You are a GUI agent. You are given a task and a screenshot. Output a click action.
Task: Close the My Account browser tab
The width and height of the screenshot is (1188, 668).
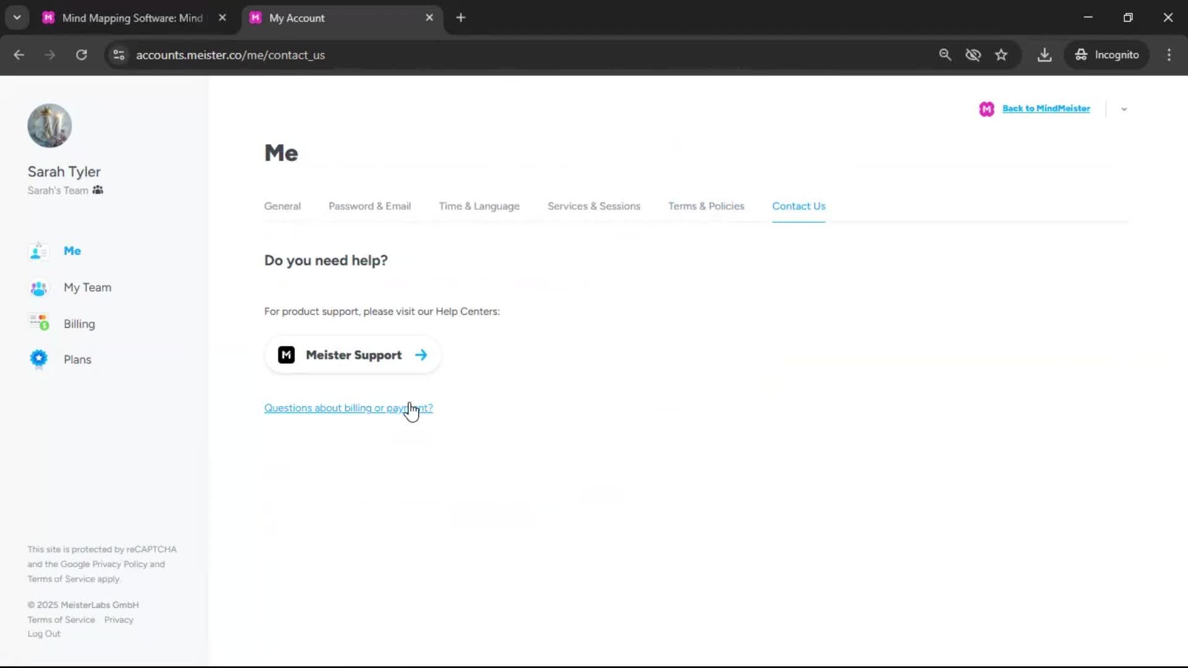click(x=429, y=18)
